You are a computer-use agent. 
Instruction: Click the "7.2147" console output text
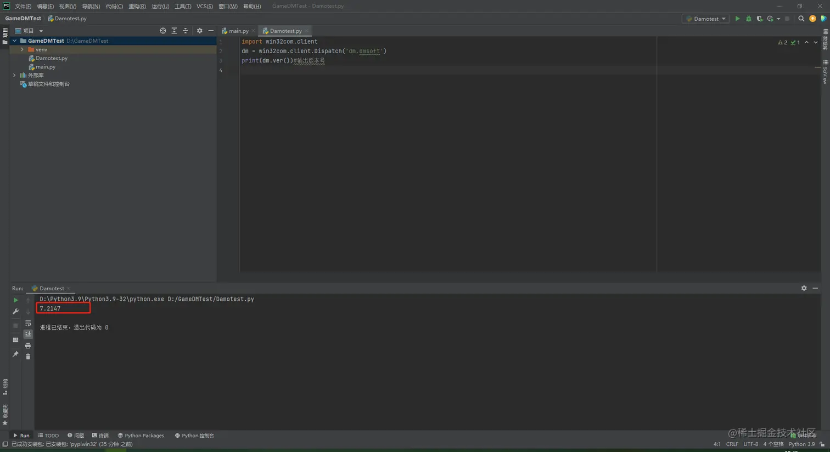pos(50,308)
